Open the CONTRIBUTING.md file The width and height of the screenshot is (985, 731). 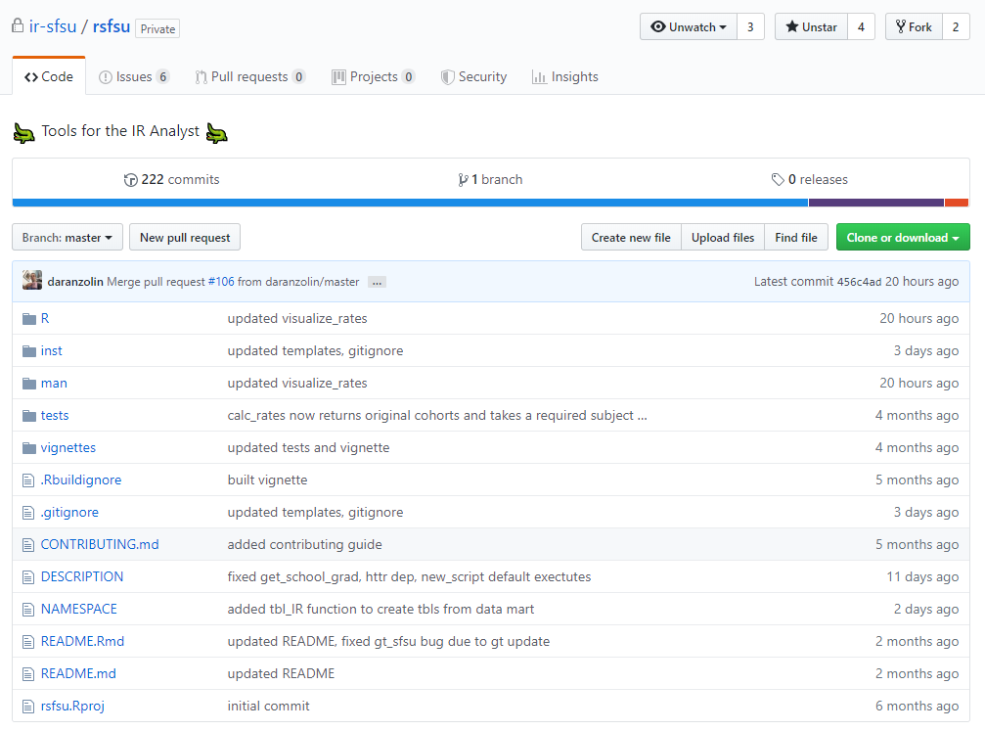pyautogui.click(x=100, y=544)
